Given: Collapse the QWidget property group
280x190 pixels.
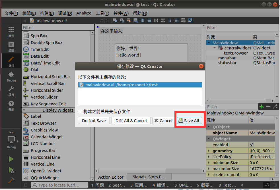Looking at the screenshot, I should click(x=209, y=139).
